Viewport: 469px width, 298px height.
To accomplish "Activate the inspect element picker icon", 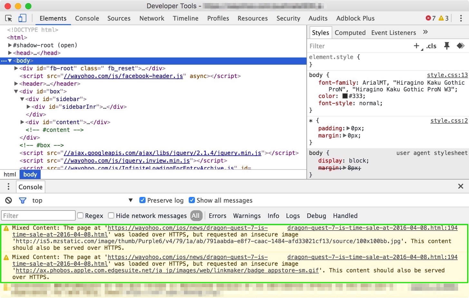I will [x=9, y=18].
